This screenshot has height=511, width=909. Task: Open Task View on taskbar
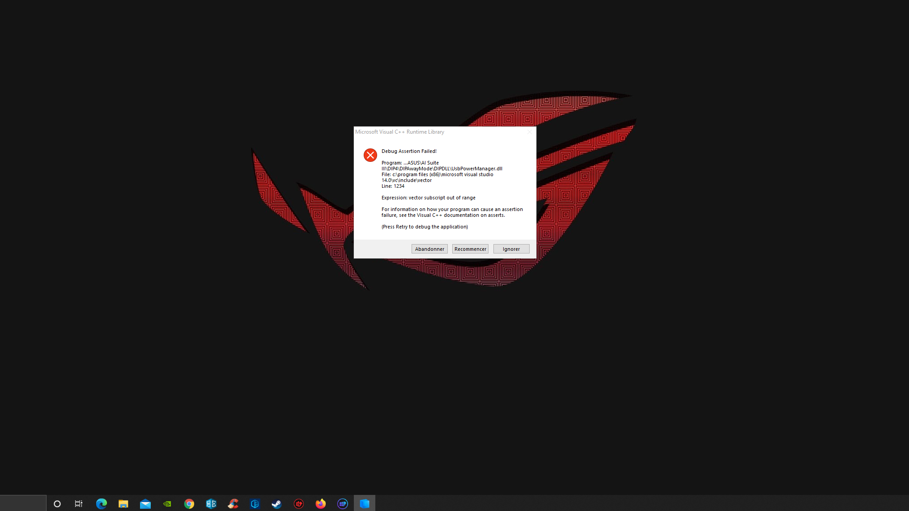[x=79, y=504]
